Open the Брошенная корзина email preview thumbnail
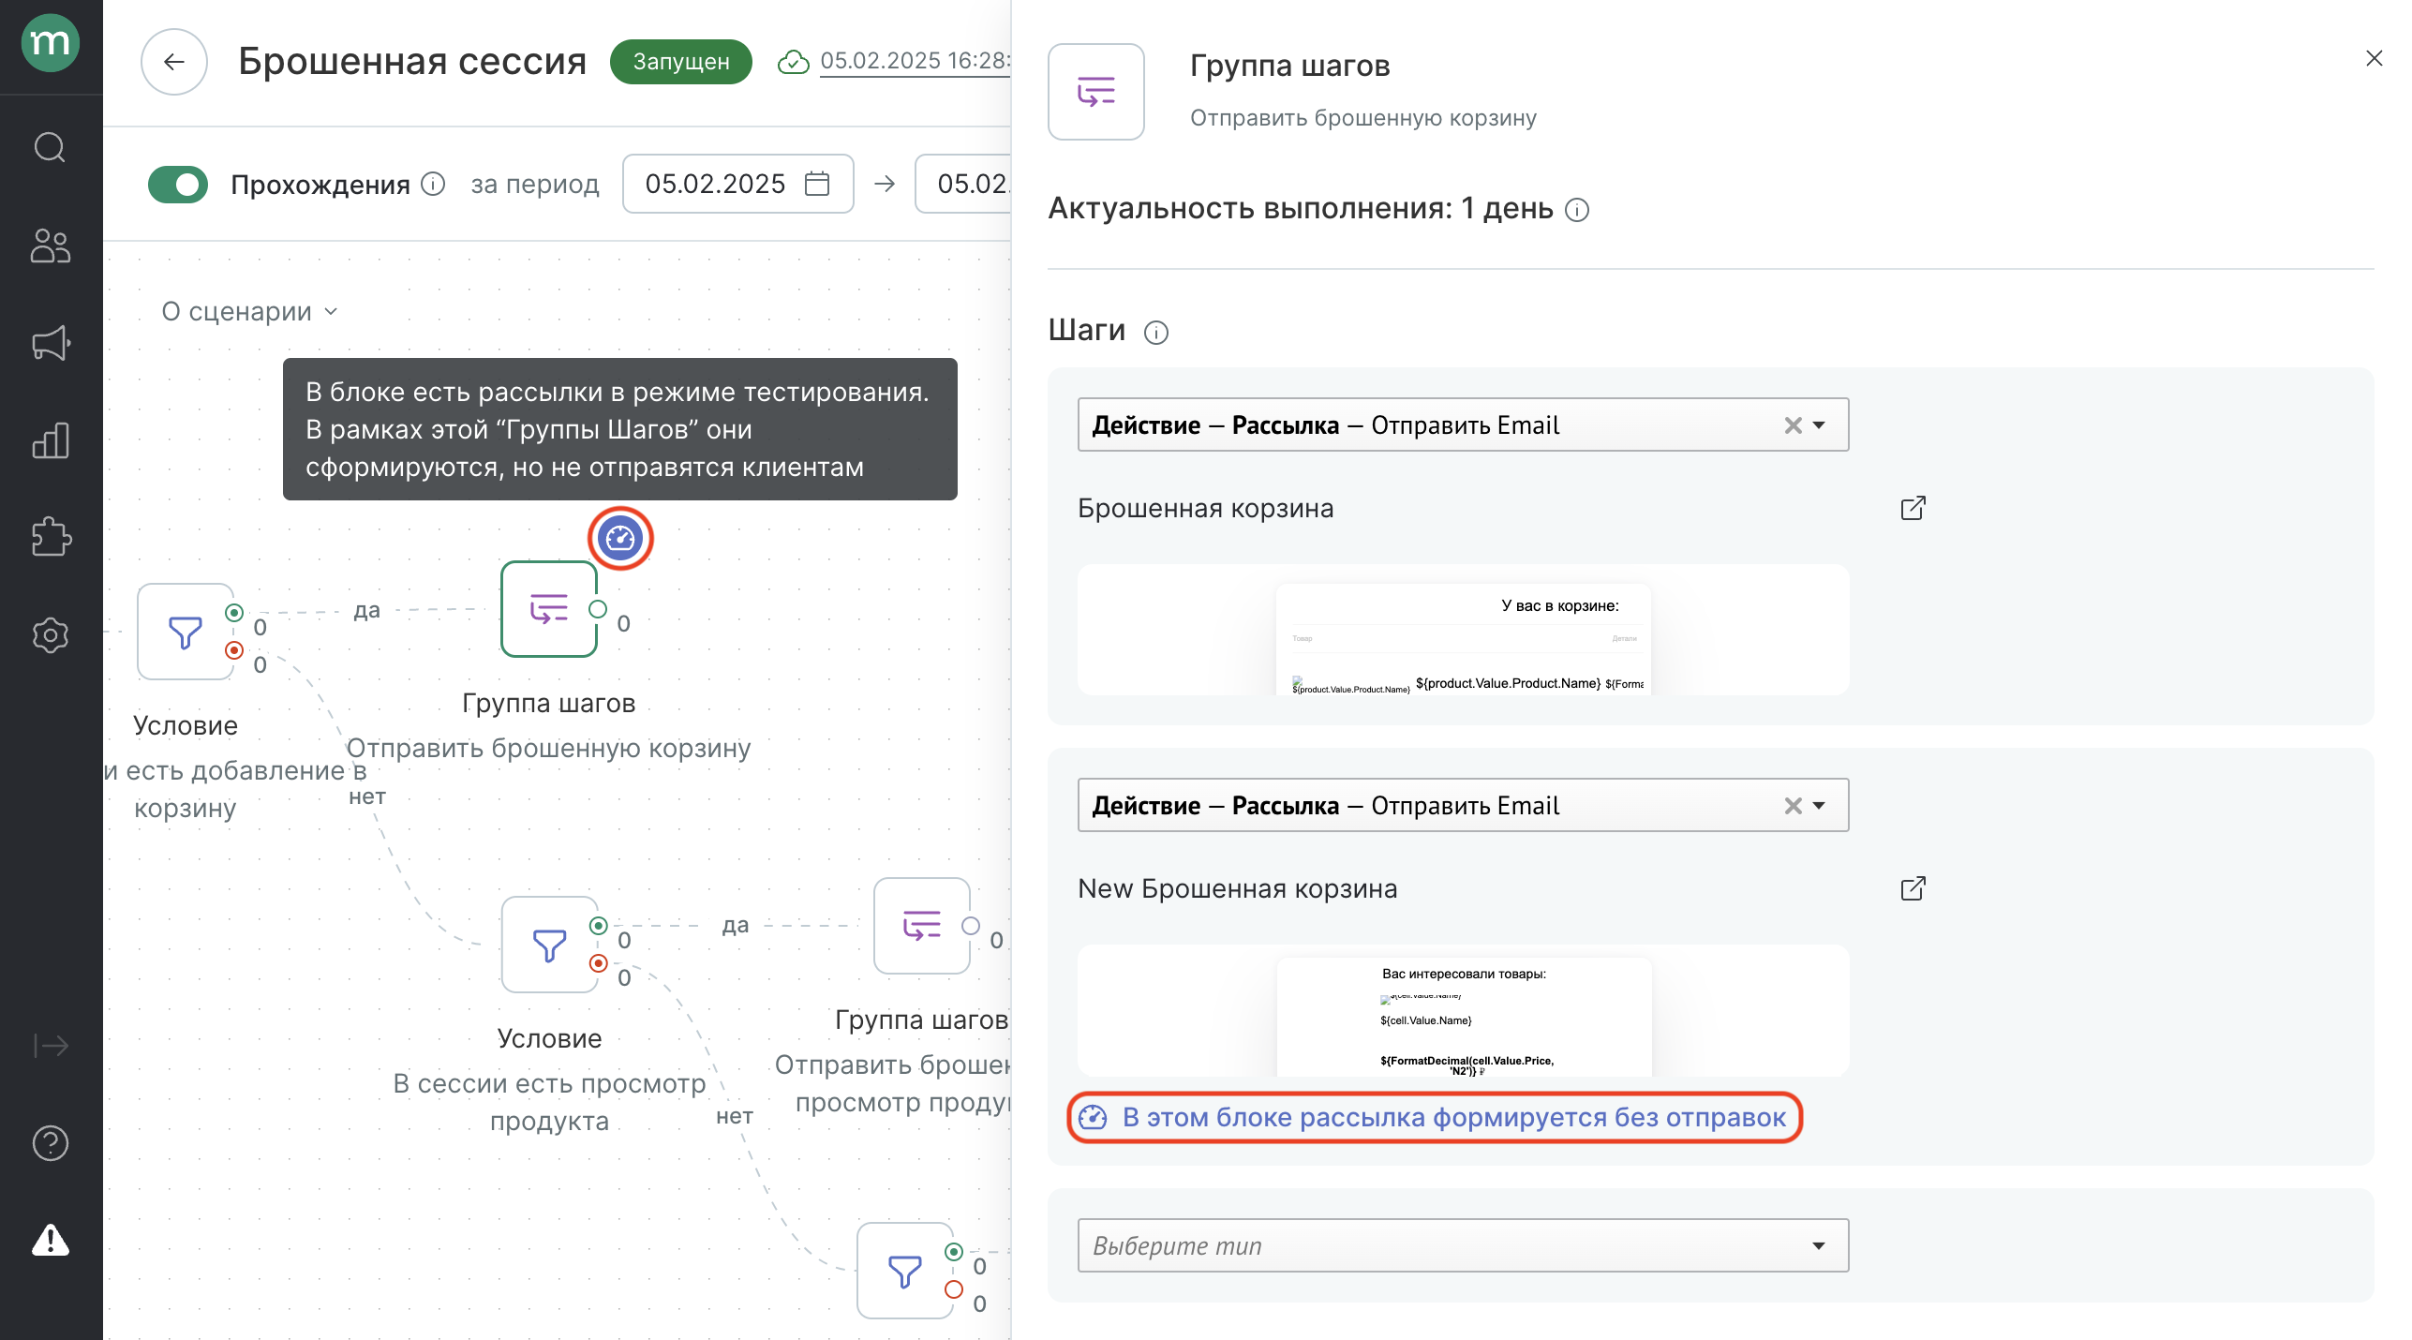Screen dimensions: 2412x1340 [x=1463, y=630]
